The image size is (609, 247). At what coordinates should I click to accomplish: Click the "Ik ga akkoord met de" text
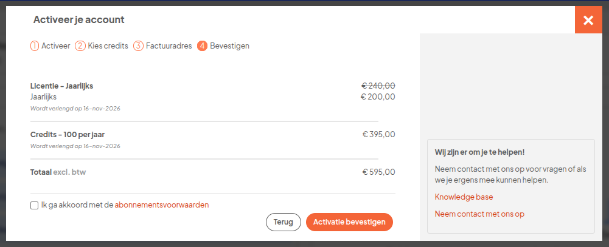tap(77, 205)
